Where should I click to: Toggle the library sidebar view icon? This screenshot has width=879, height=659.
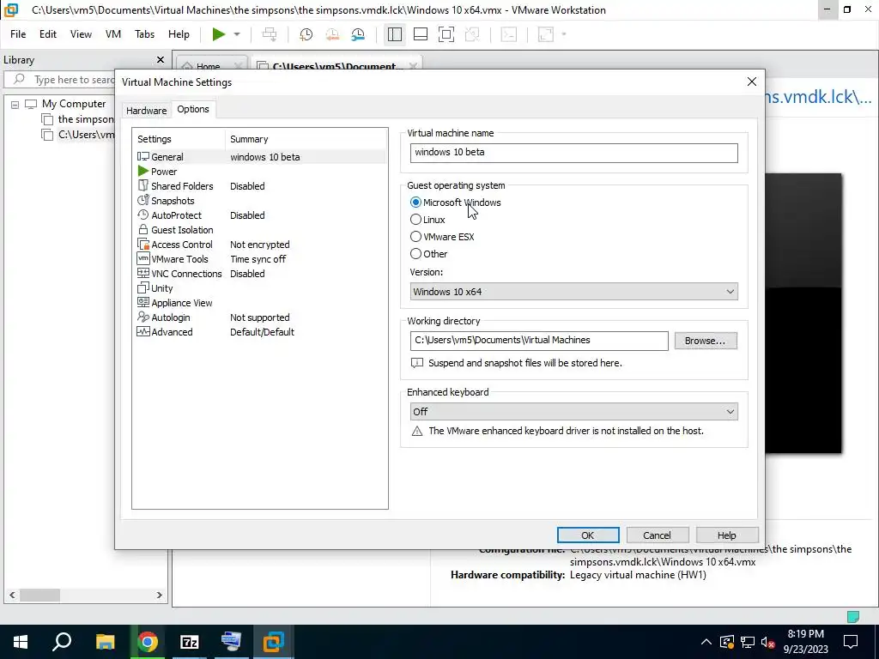[395, 34]
